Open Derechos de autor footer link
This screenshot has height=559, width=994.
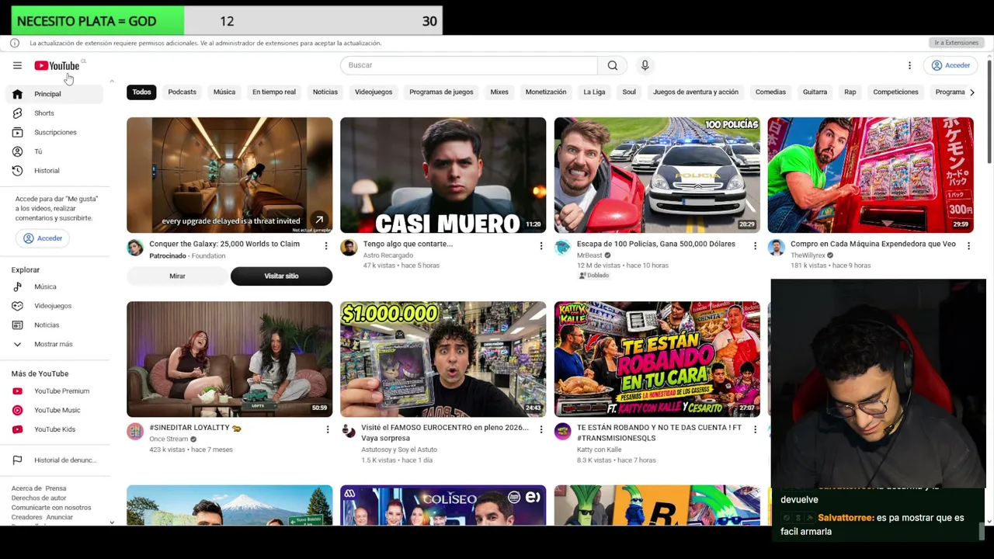coord(39,498)
